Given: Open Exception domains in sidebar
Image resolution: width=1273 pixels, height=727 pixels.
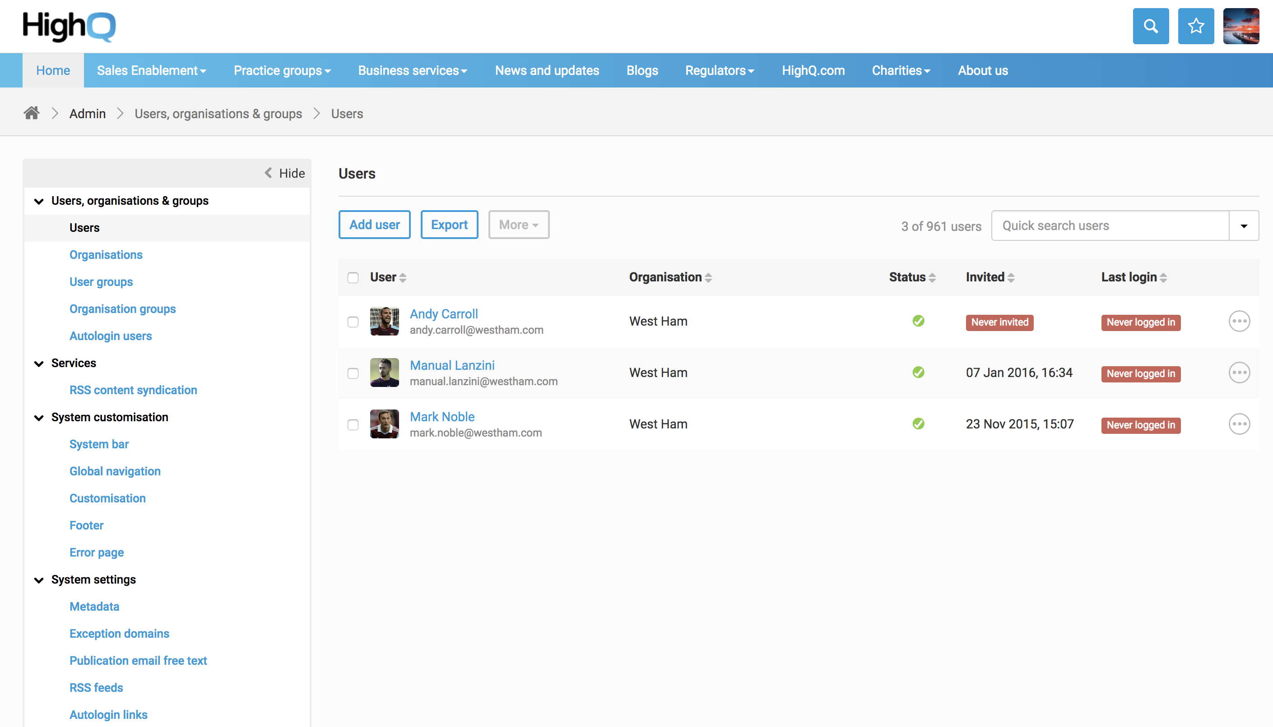Looking at the screenshot, I should pyautogui.click(x=120, y=633).
